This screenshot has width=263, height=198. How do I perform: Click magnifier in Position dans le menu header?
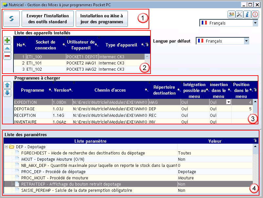pyautogui.click(x=251, y=90)
